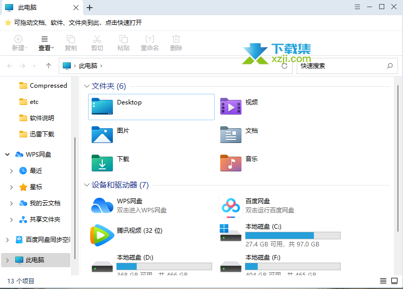Select the 视频 videos folder
The height and width of the screenshot is (289, 403).
coord(239,106)
